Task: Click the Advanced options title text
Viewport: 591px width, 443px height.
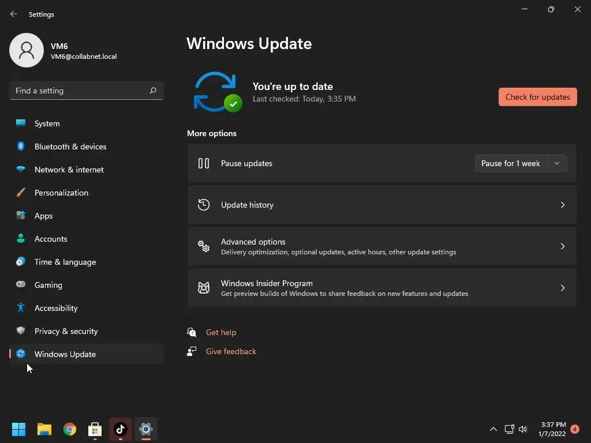Action: [253, 242]
